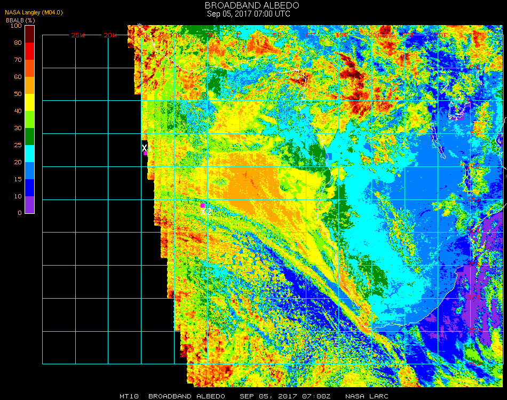
Task: Click the 'NASA Langley (M04.0)' label
Action: 34,12
